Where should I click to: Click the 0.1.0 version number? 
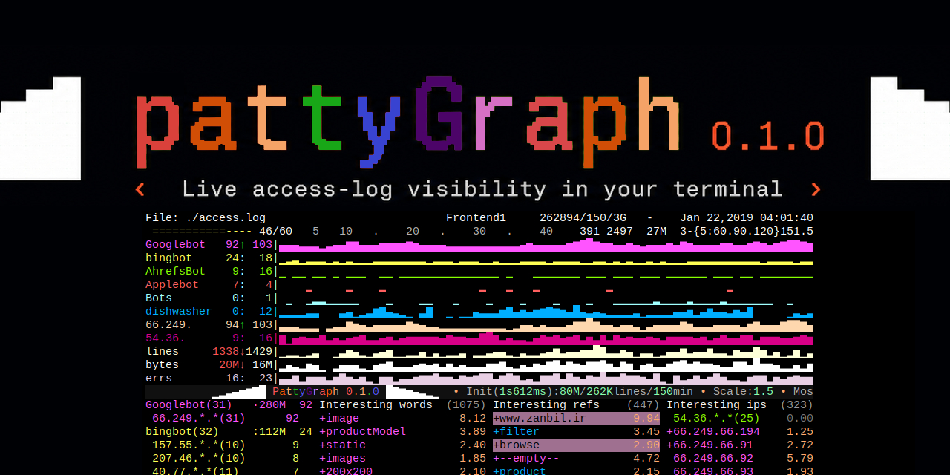pyautogui.click(x=768, y=137)
